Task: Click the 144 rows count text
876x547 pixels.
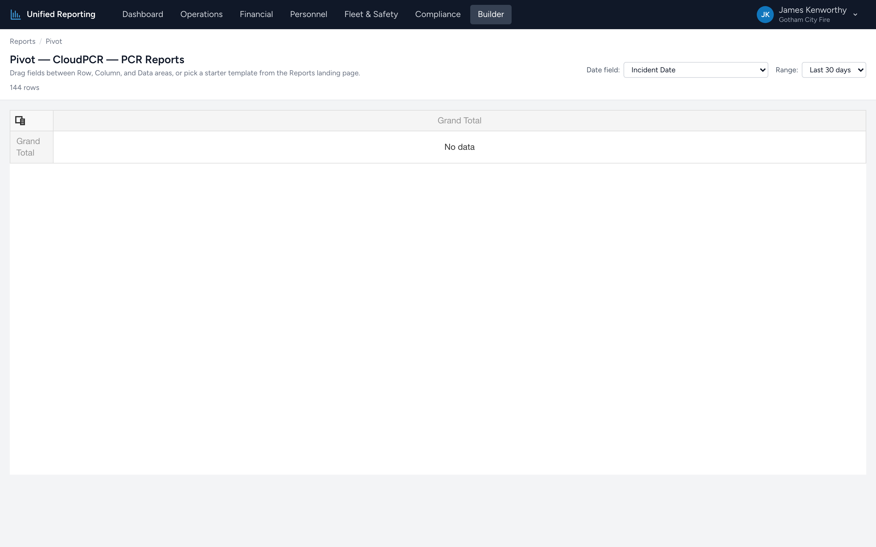Action: (x=24, y=88)
